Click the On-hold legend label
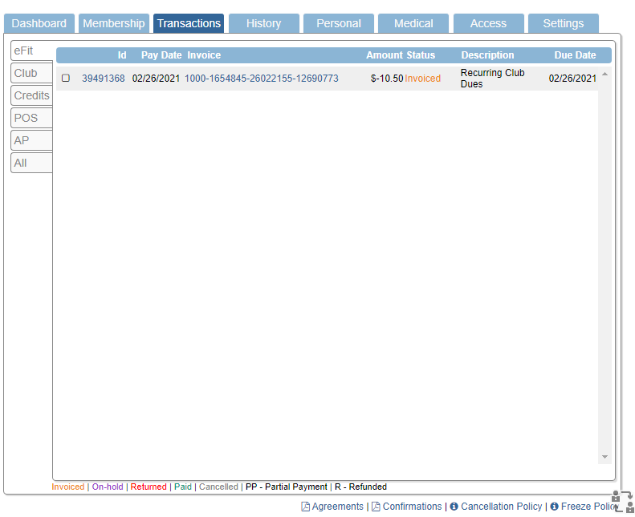635x517 pixels. (x=108, y=487)
